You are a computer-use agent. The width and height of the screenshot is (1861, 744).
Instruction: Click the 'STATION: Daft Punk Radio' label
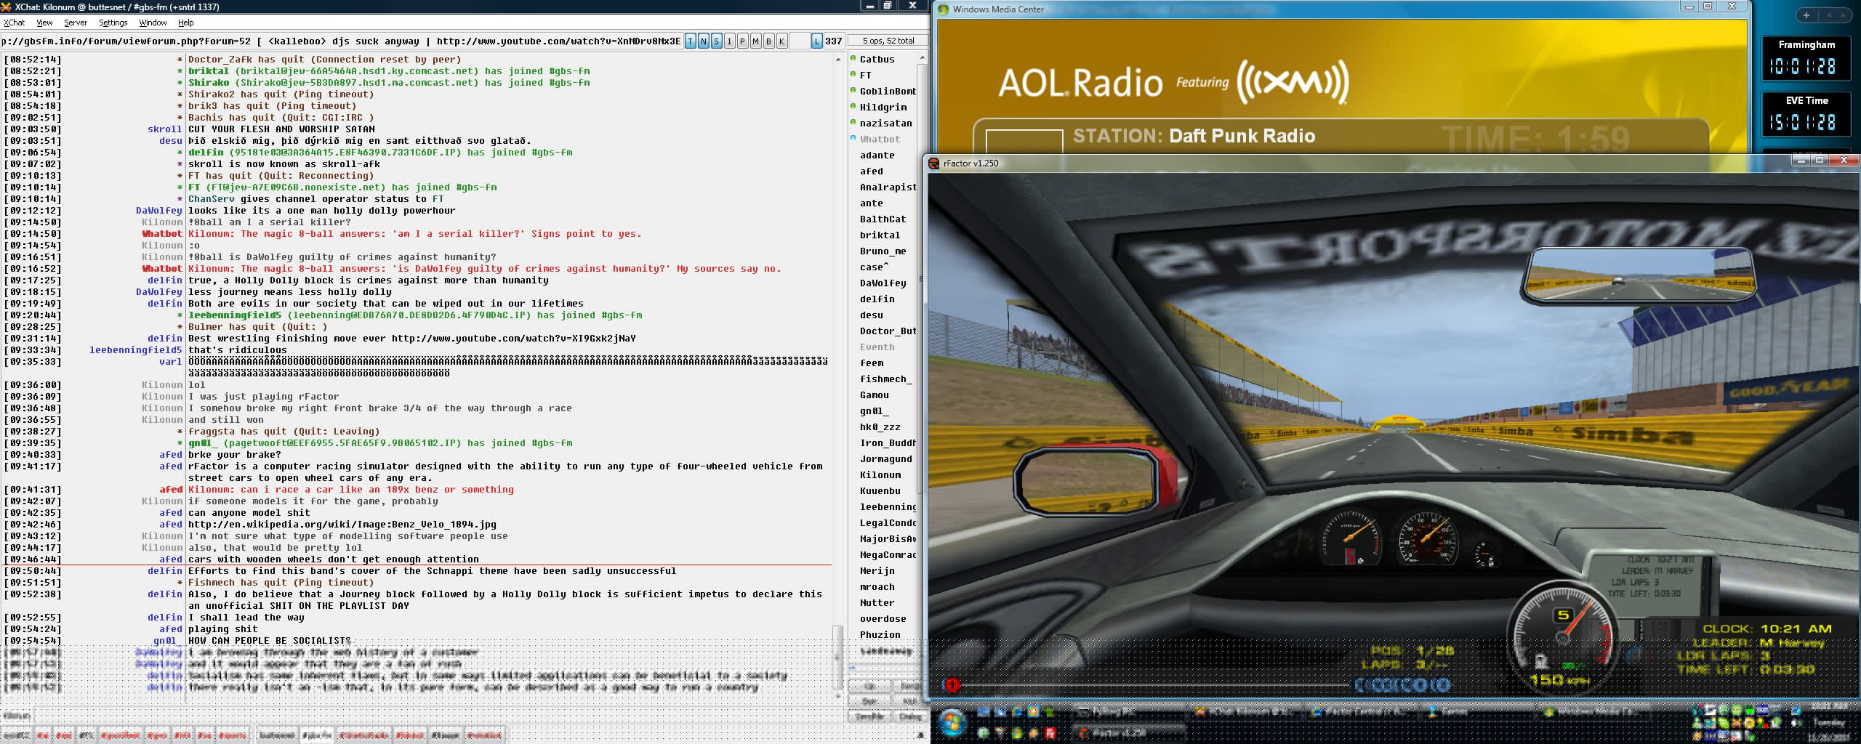(x=1194, y=136)
